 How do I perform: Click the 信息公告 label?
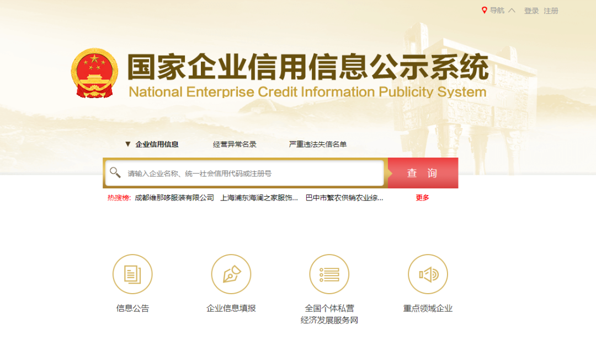(132, 309)
